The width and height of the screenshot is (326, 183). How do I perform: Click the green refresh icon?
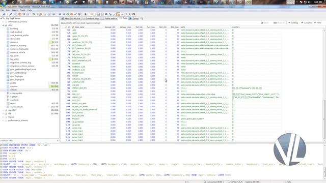point(34,14)
